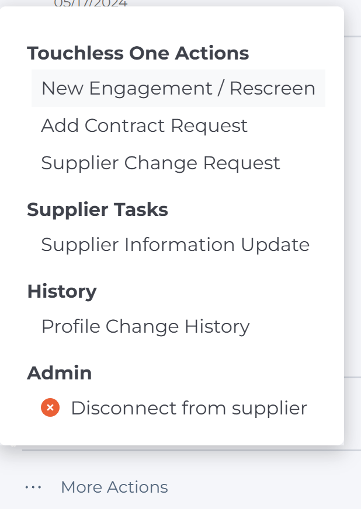Click the Touchless One Actions heading
This screenshot has height=509, width=361.
click(x=138, y=53)
